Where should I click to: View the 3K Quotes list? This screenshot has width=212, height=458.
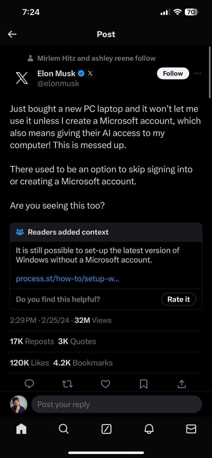tap(77, 341)
